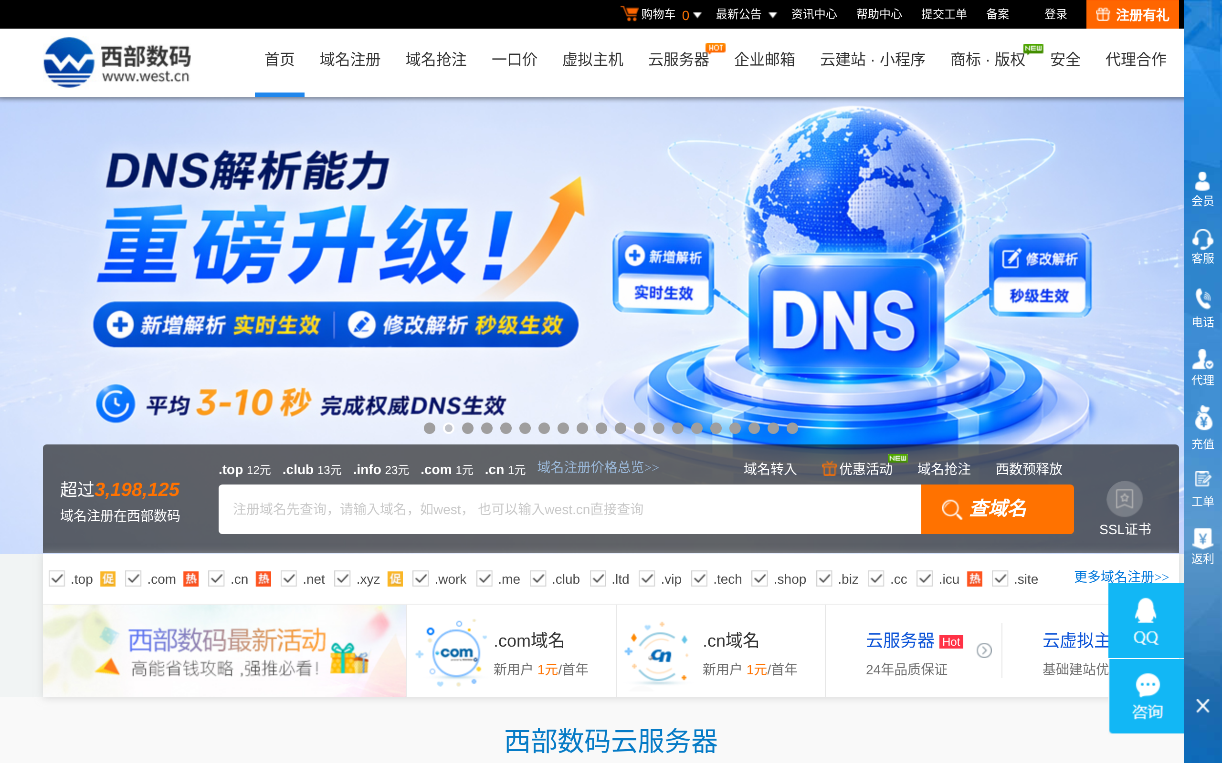Toggle the .me domain checkbox
1222x763 pixels.
point(485,579)
